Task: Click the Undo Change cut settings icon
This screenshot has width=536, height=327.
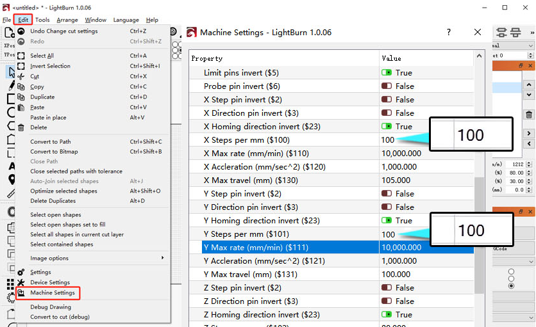Action: coord(21,31)
